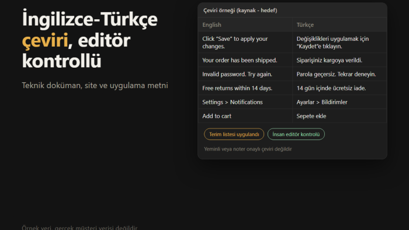Select 'Siparişiniz kargoya verildi.' cell
Image resolution: width=409 pixels, height=230 pixels.
pyautogui.click(x=339, y=60)
